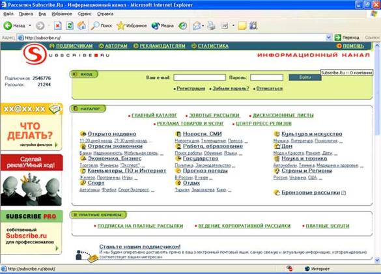Click the Forward arrow toolbar button

pyautogui.click(x=40, y=25)
